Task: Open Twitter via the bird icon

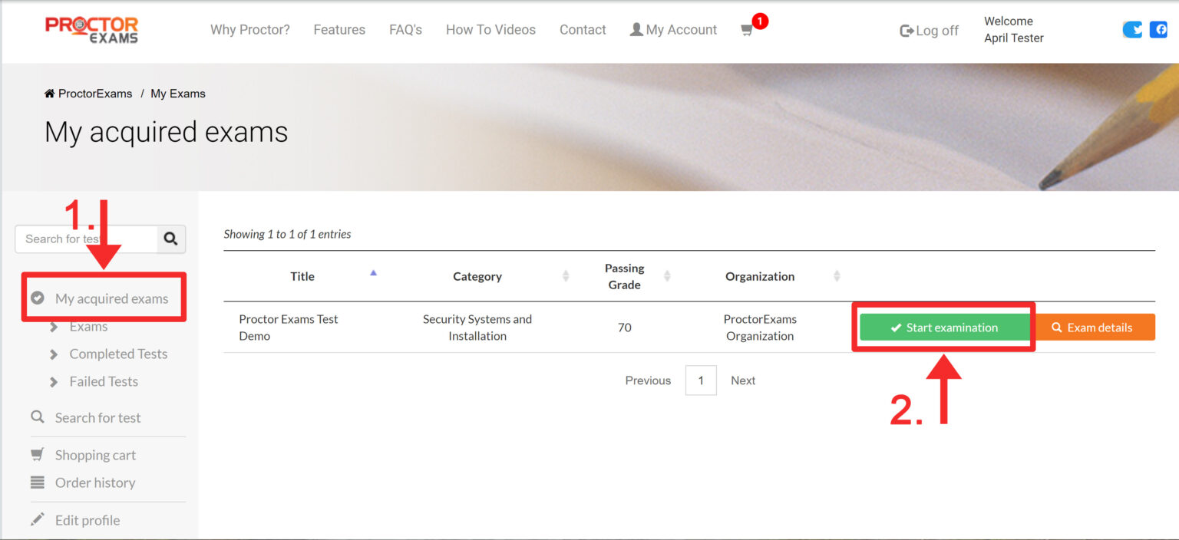Action: tap(1132, 30)
